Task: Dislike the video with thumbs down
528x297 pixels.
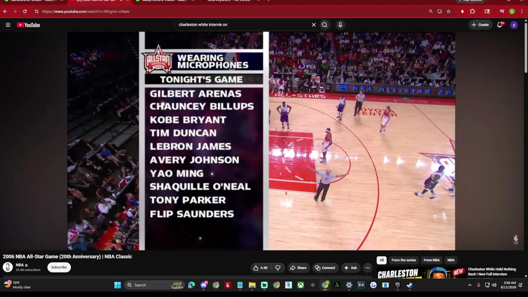Action: pyautogui.click(x=278, y=268)
